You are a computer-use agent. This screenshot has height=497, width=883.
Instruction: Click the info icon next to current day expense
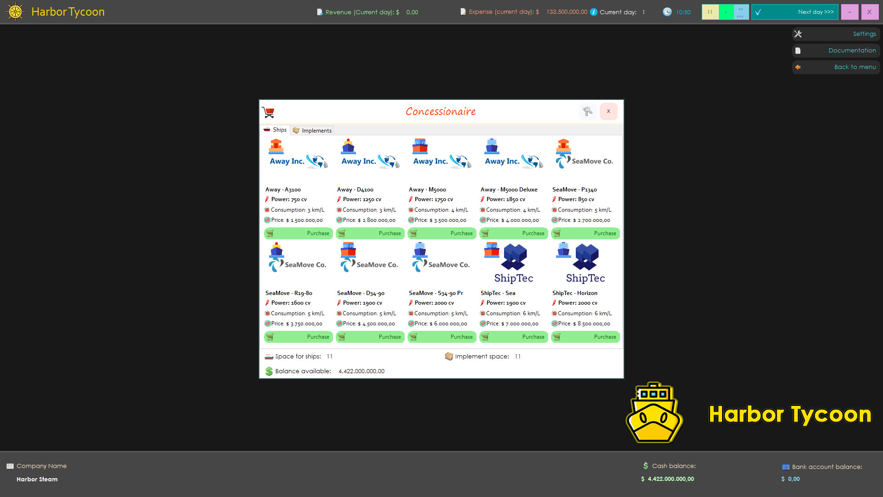click(x=592, y=12)
